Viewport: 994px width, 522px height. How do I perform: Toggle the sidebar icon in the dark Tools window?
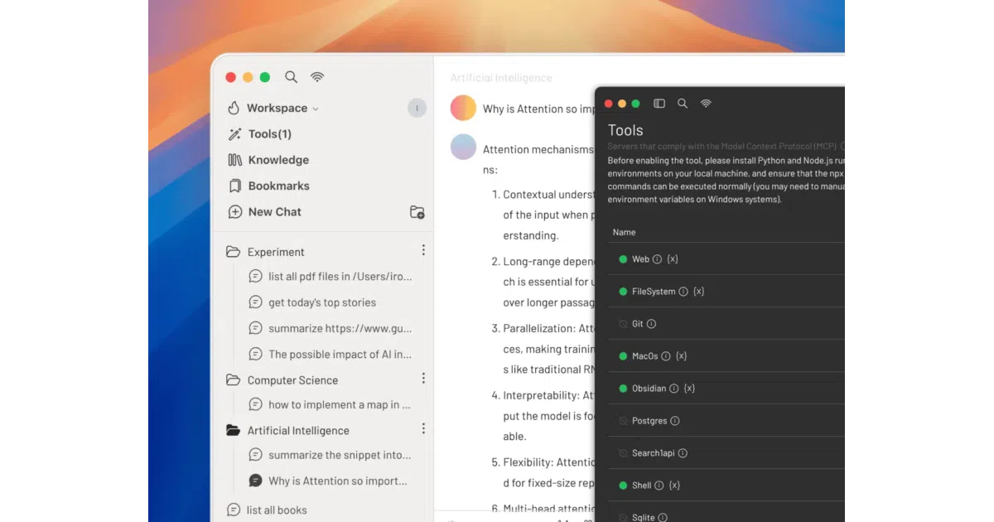point(659,104)
